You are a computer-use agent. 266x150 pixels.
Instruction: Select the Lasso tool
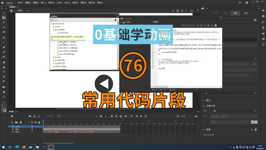[4, 22]
